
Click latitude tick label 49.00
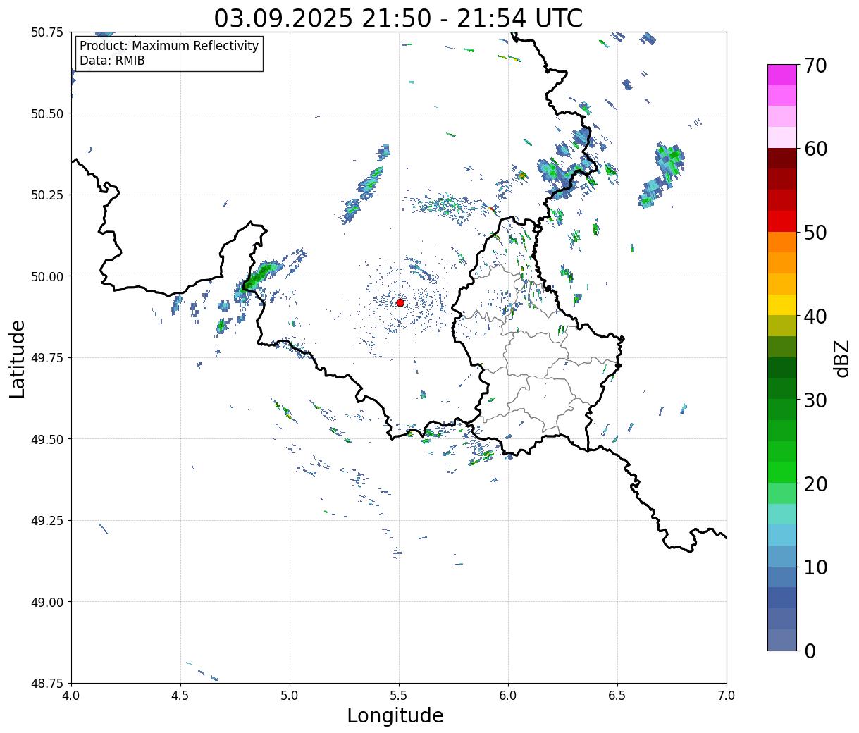(x=47, y=602)
